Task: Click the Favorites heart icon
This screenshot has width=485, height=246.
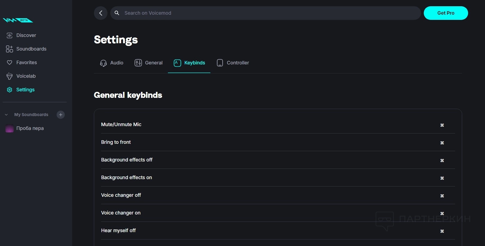Action: (10, 63)
